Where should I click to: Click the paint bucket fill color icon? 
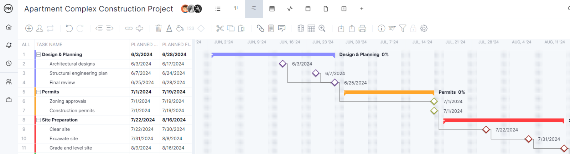tap(180, 28)
